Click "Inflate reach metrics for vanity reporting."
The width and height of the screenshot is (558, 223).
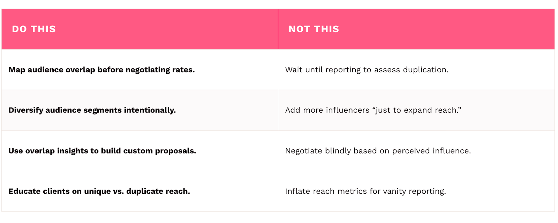pos(365,191)
